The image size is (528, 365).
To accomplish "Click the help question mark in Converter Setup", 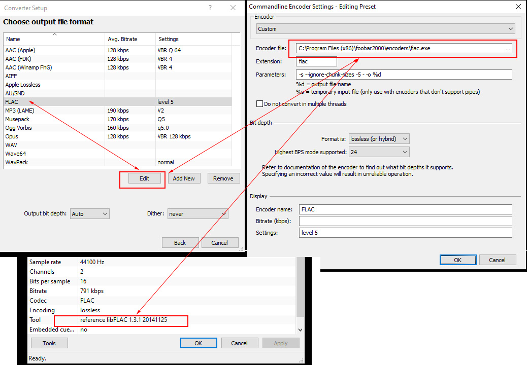I will [211, 8].
